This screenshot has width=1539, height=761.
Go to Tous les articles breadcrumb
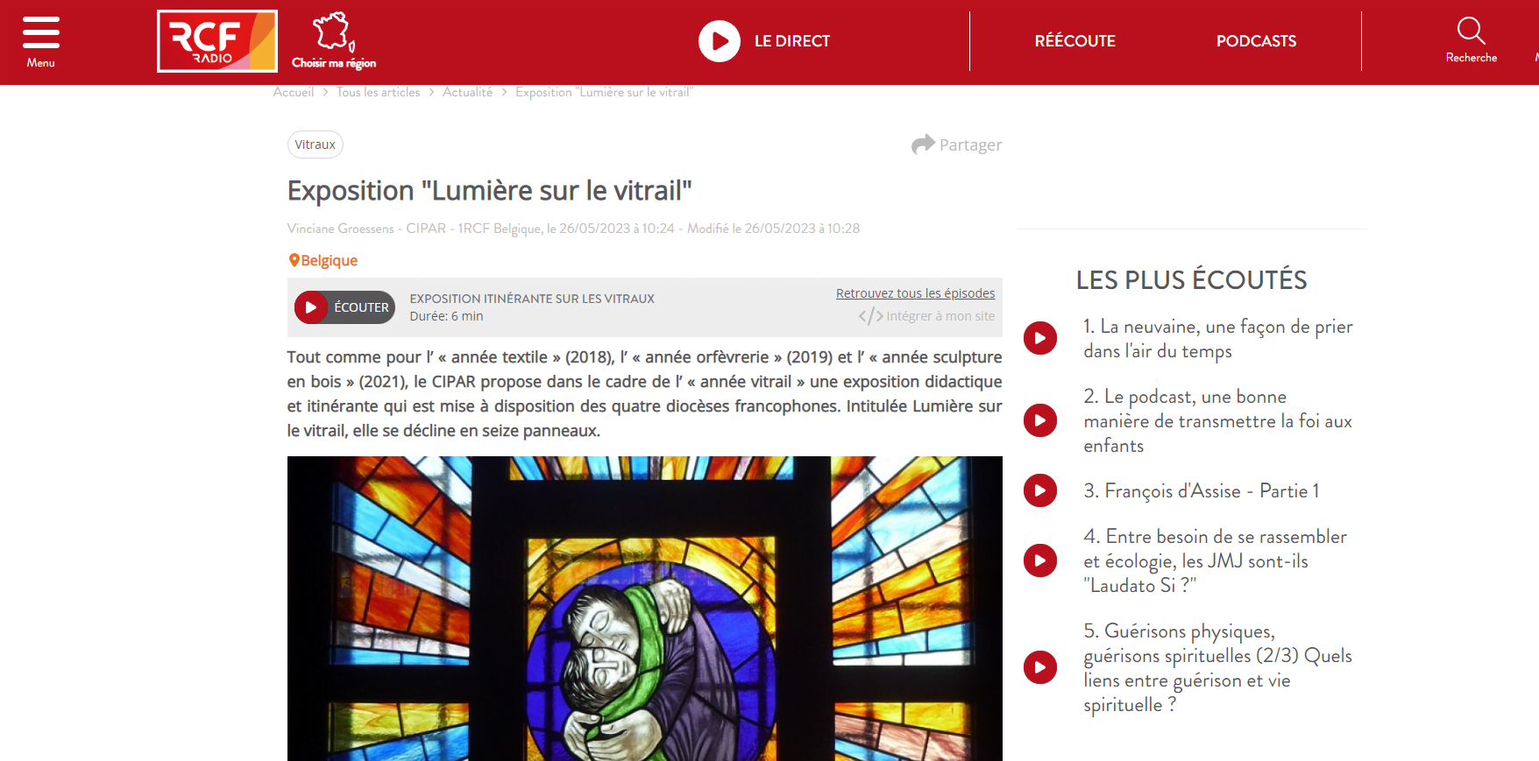pos(378,92)
